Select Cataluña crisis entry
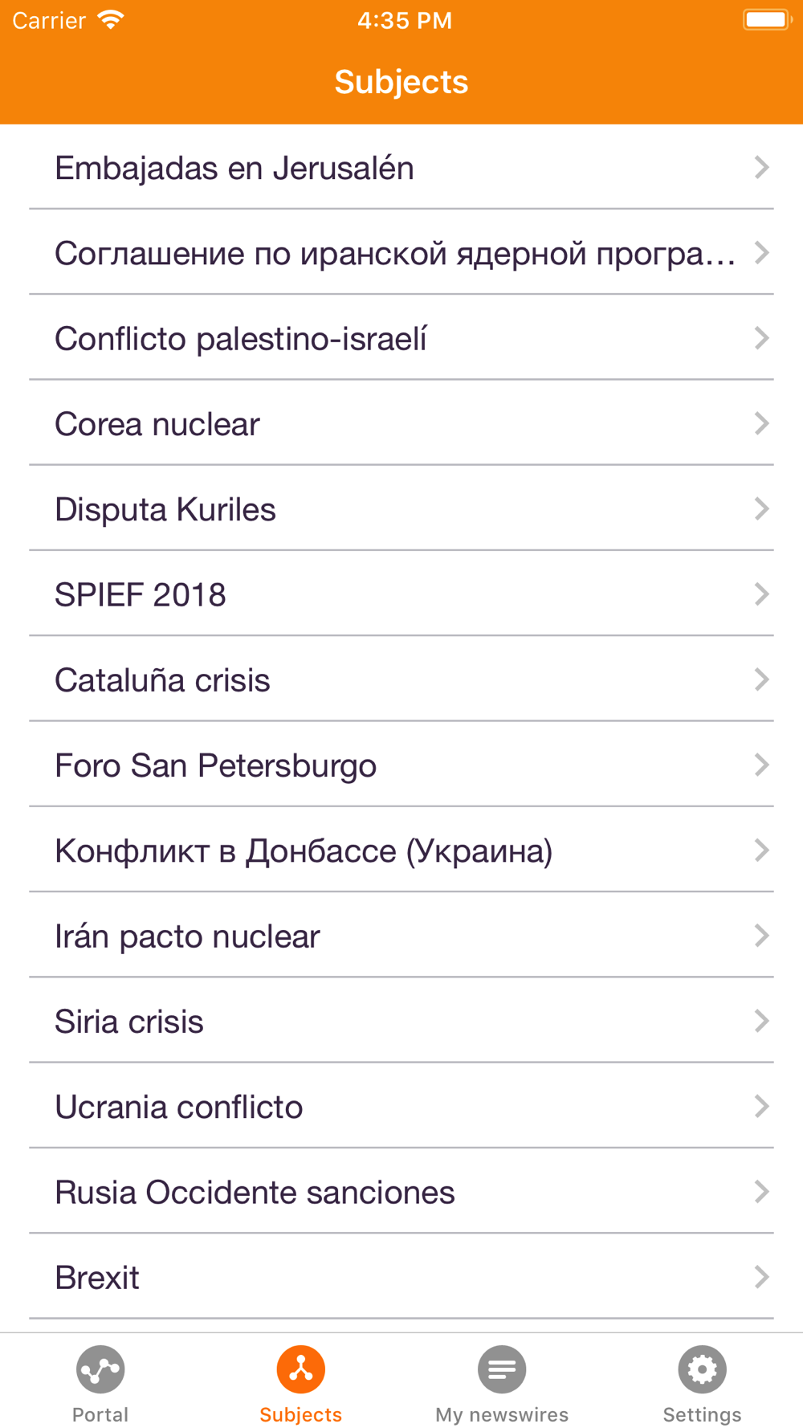 tap(162, 680)
